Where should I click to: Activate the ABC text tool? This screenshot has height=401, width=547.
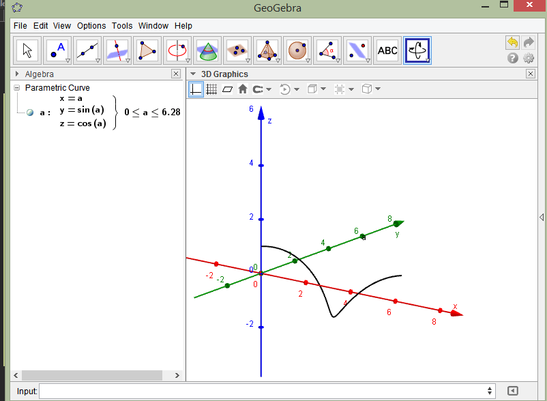[x=387, y=50]
